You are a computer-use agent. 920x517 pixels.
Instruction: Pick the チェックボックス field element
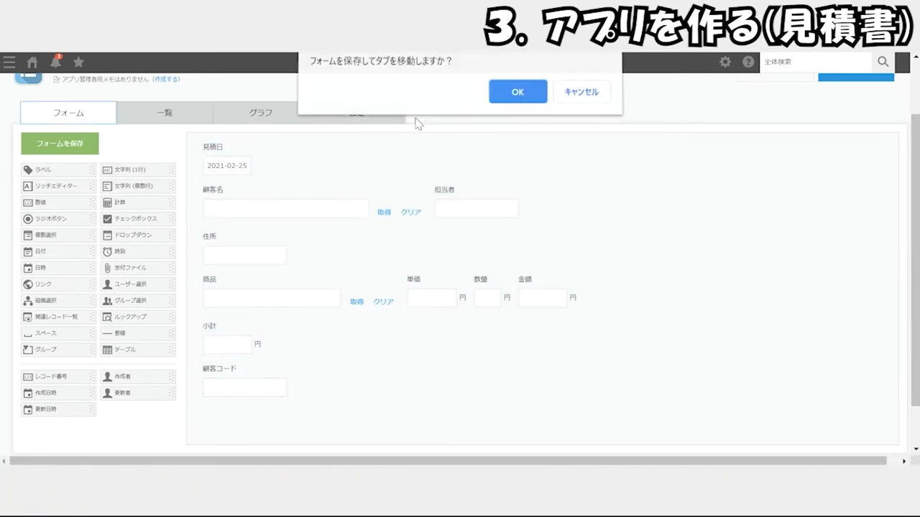point(137,219)
